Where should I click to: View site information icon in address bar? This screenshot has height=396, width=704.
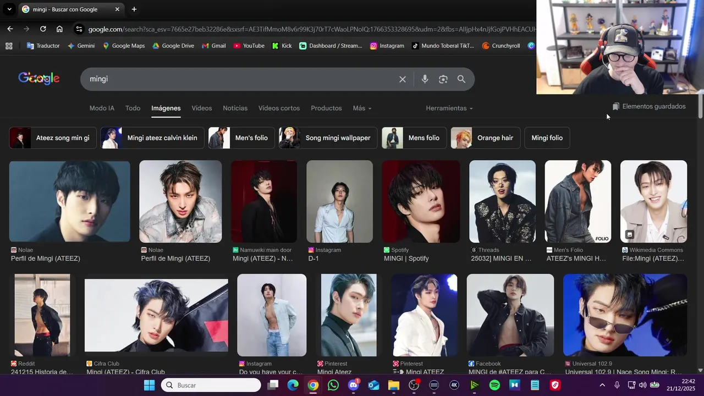click(x=79, y=29)
